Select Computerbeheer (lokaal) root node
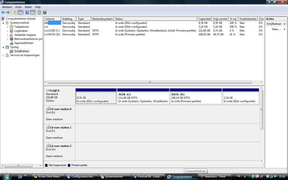 21,19
